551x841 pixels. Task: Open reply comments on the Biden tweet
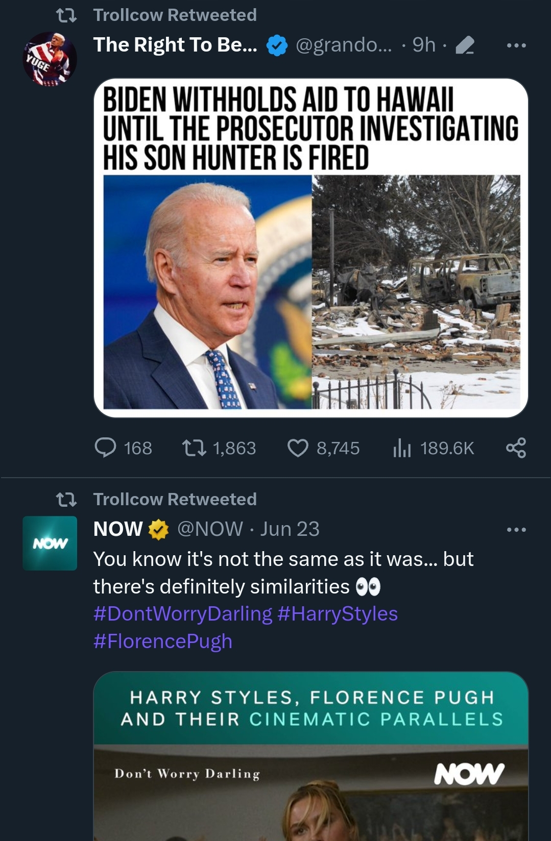[x=106, y=448]
